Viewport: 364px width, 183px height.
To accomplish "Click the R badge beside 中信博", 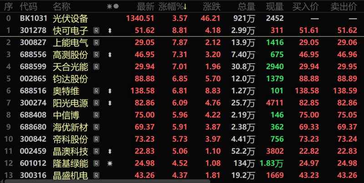I will coord(96,115).
